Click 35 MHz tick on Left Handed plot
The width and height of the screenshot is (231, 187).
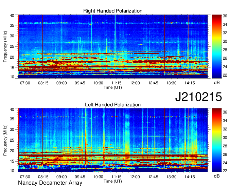point(12,119)
